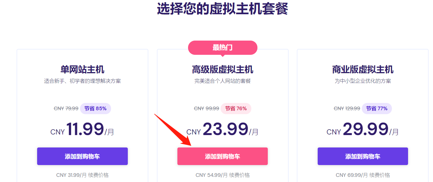Click the 选择您的虚拟主机套餐 heading
The image size is (433, 182).
point(222,9)
